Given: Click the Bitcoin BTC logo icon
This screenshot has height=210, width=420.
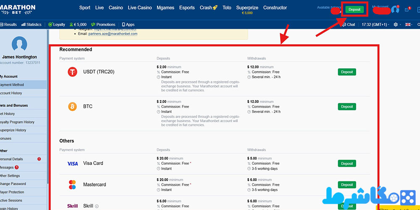Looking at the screenshot, I should pos(72,106).
